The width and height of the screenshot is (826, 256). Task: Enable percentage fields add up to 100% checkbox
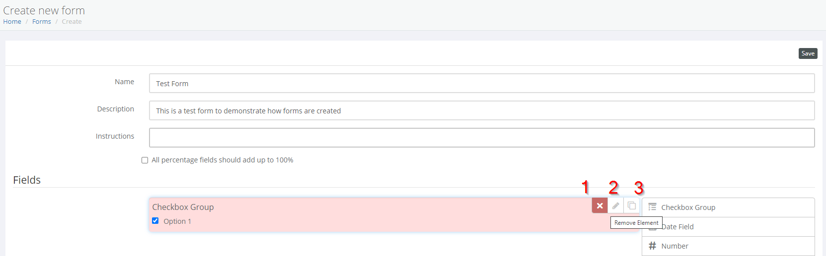145,160
